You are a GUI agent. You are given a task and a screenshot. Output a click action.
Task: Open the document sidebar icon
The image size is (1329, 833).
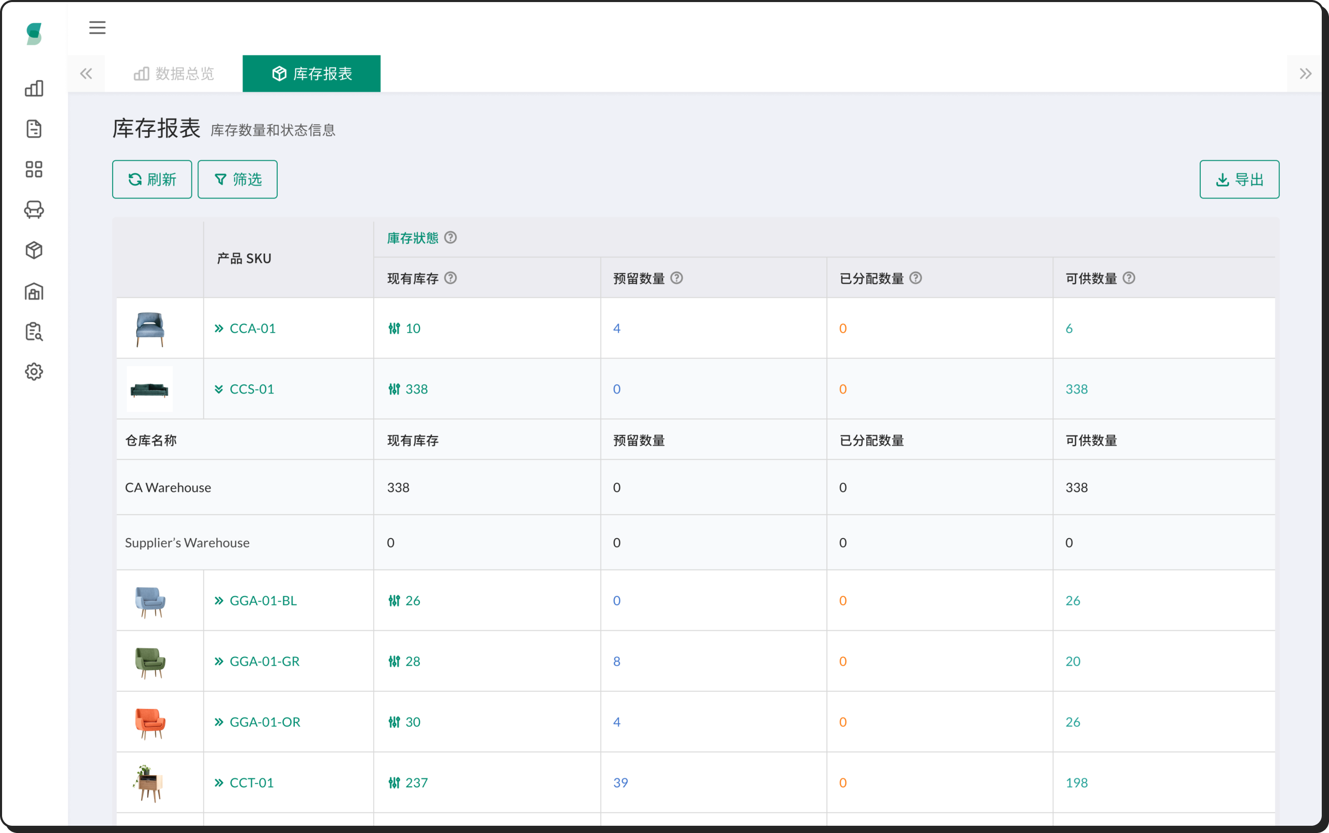34,129
